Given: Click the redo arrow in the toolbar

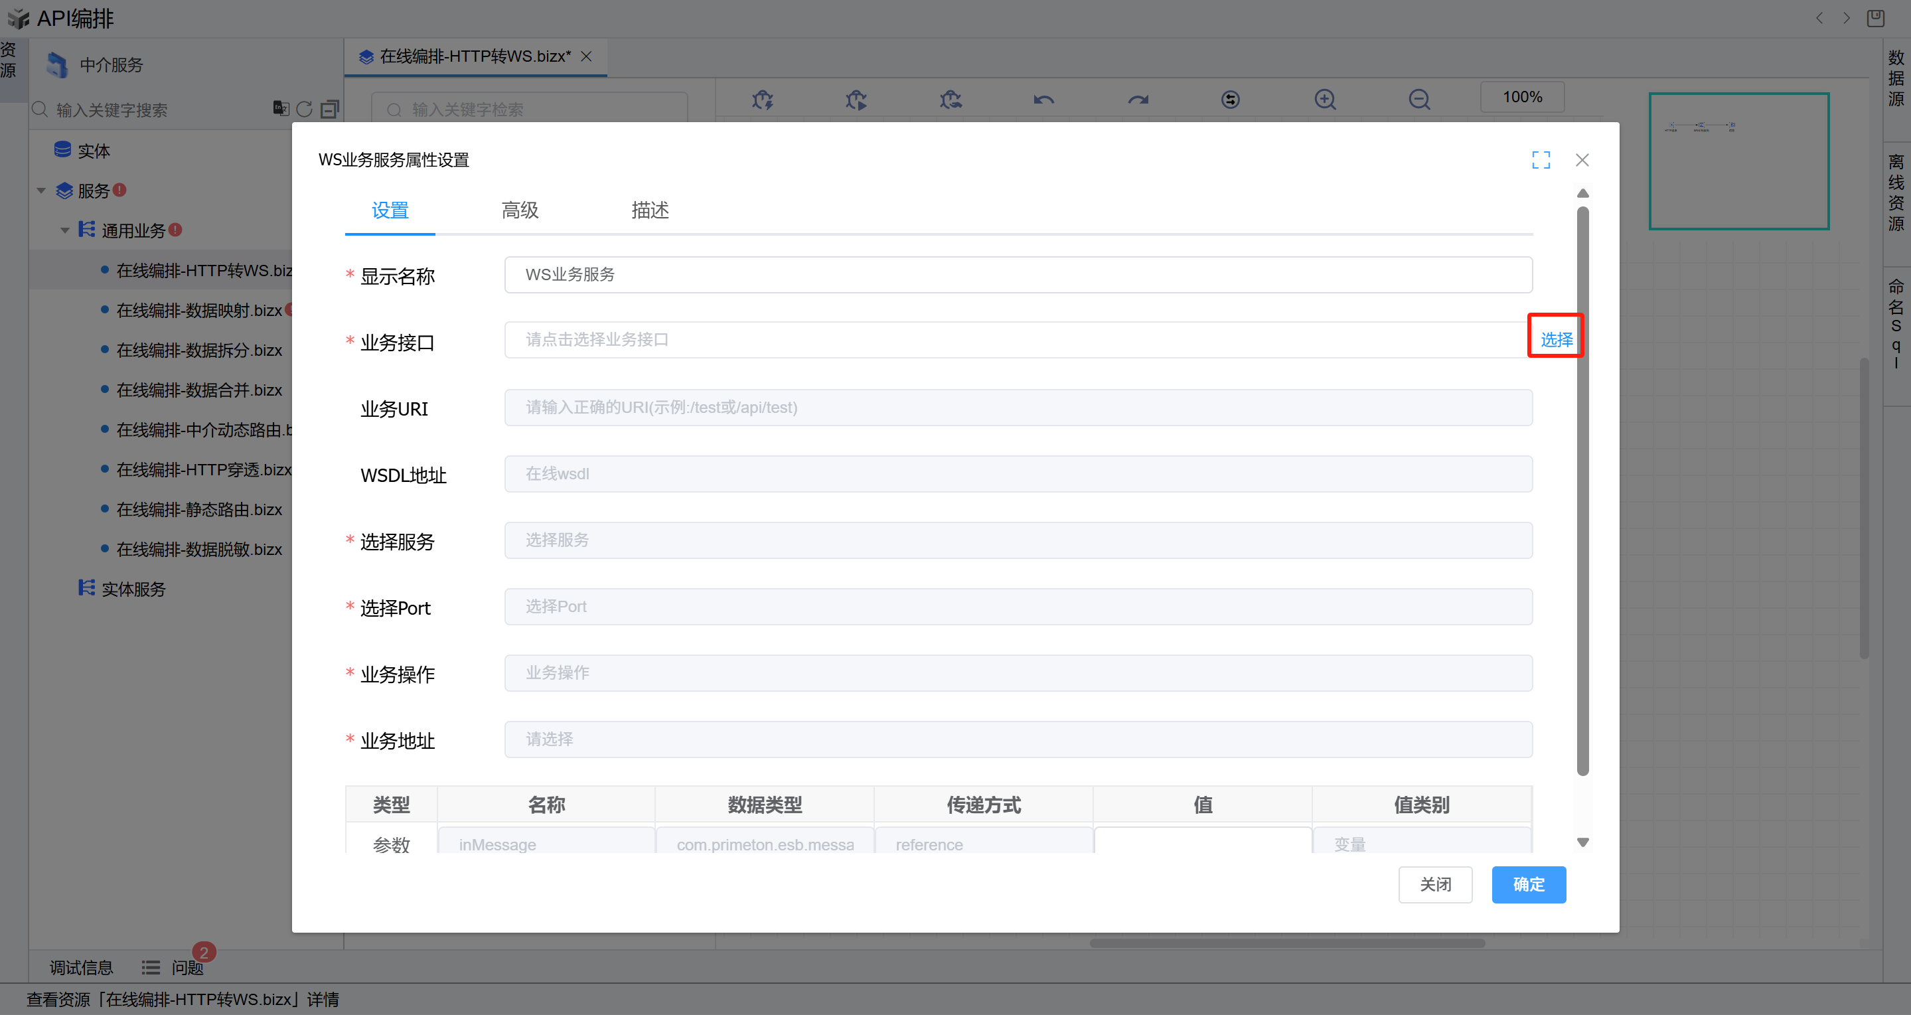Looking at the screenshot, I should (x=1138, y=99).
